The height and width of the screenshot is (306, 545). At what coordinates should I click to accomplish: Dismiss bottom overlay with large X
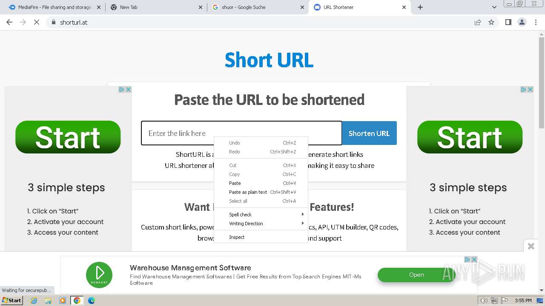[531, 246]
